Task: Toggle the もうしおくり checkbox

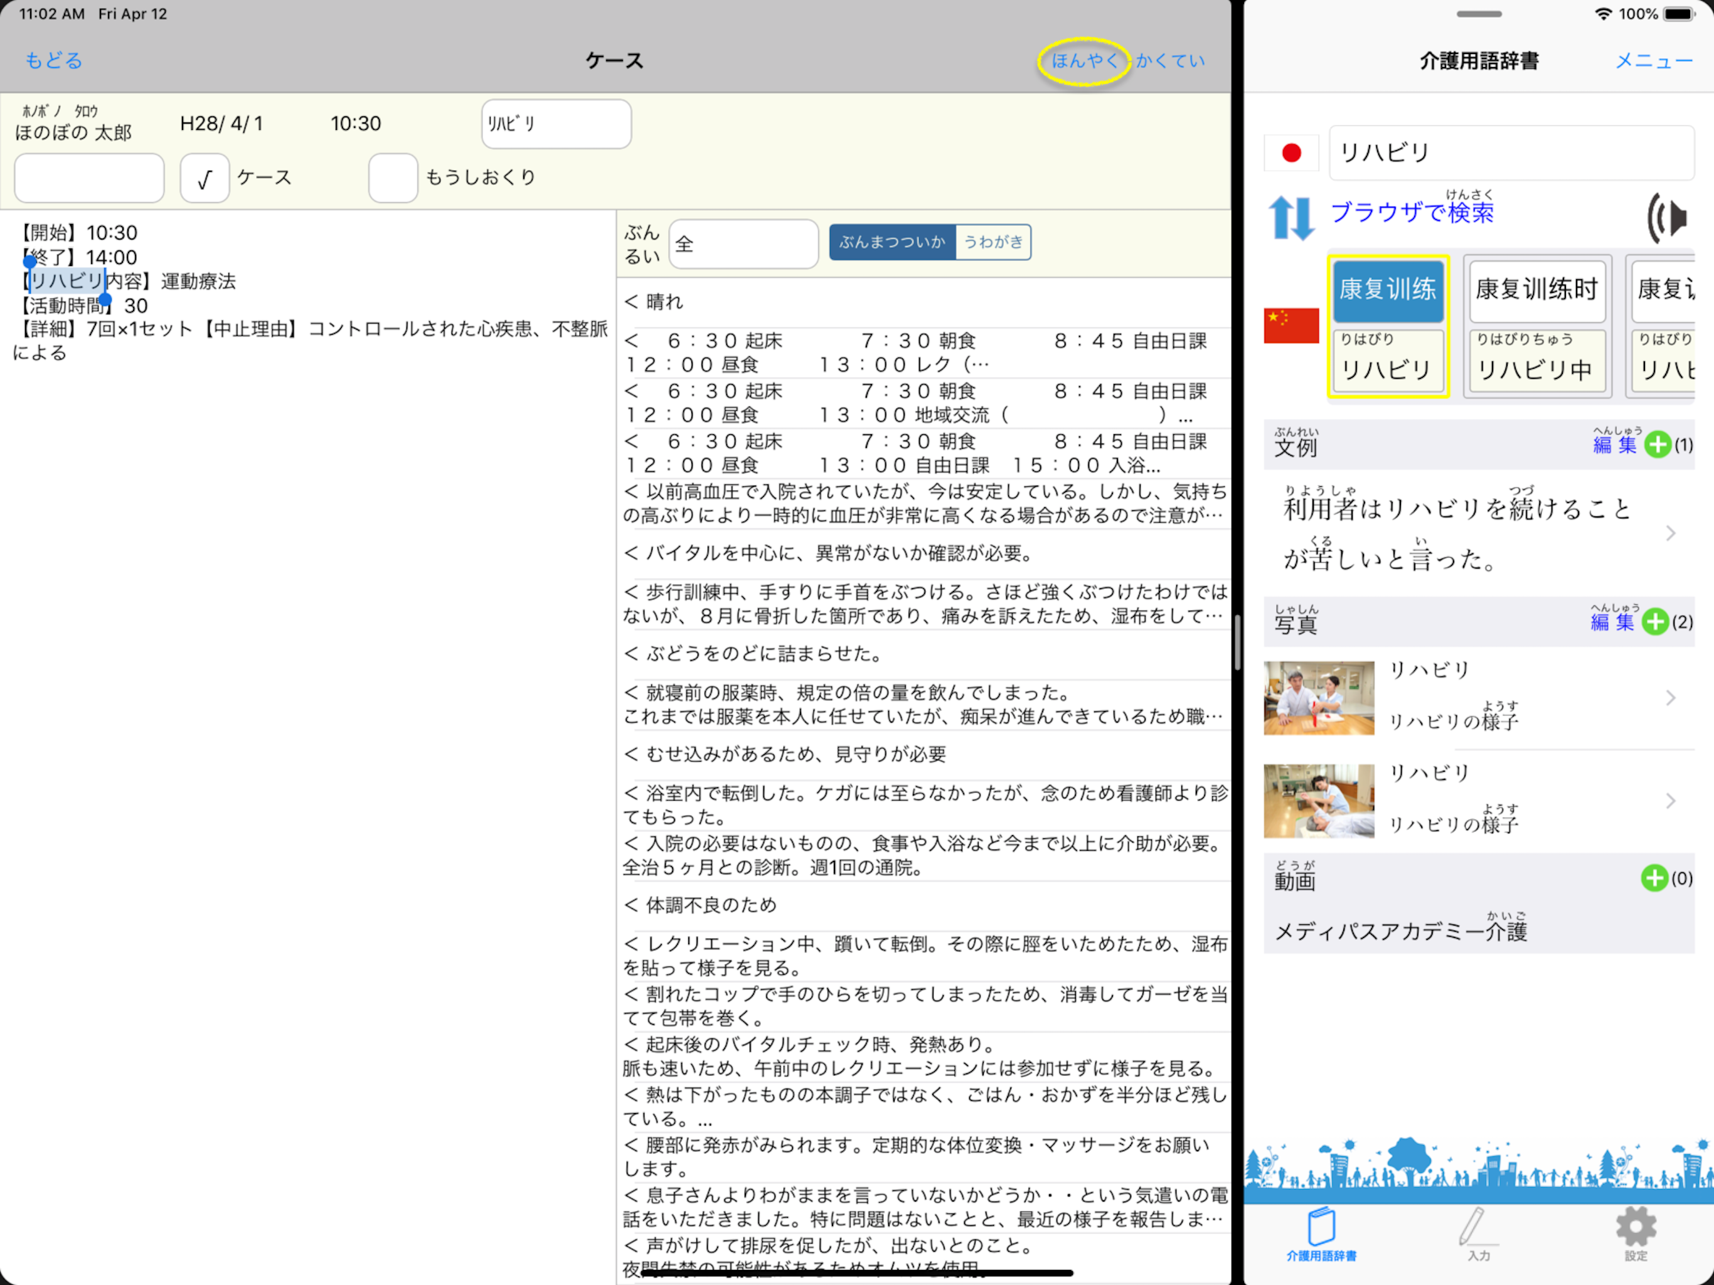Action: [x=393, y=178]
